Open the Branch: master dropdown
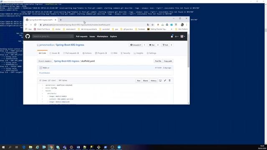The height and width of the screenshot is (150, 267). (45, 61)
